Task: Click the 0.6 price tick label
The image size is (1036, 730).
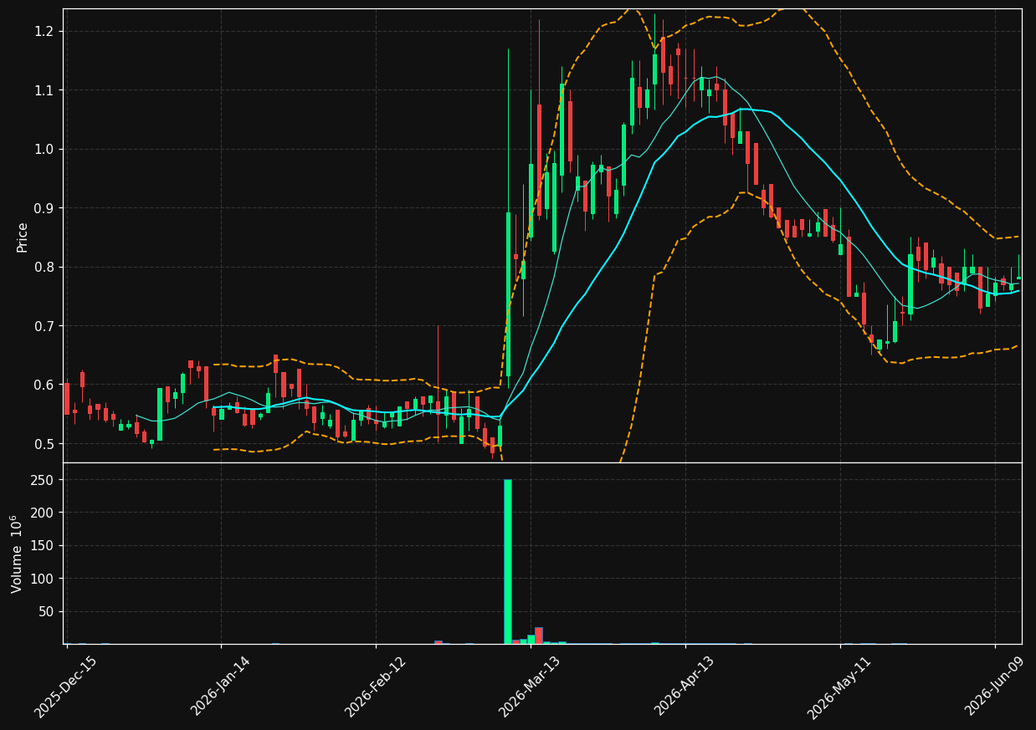Action: [x=46, y=385]
